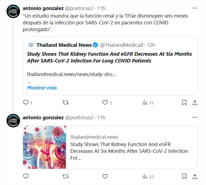Retweet the first tweet

pos(65,103)
